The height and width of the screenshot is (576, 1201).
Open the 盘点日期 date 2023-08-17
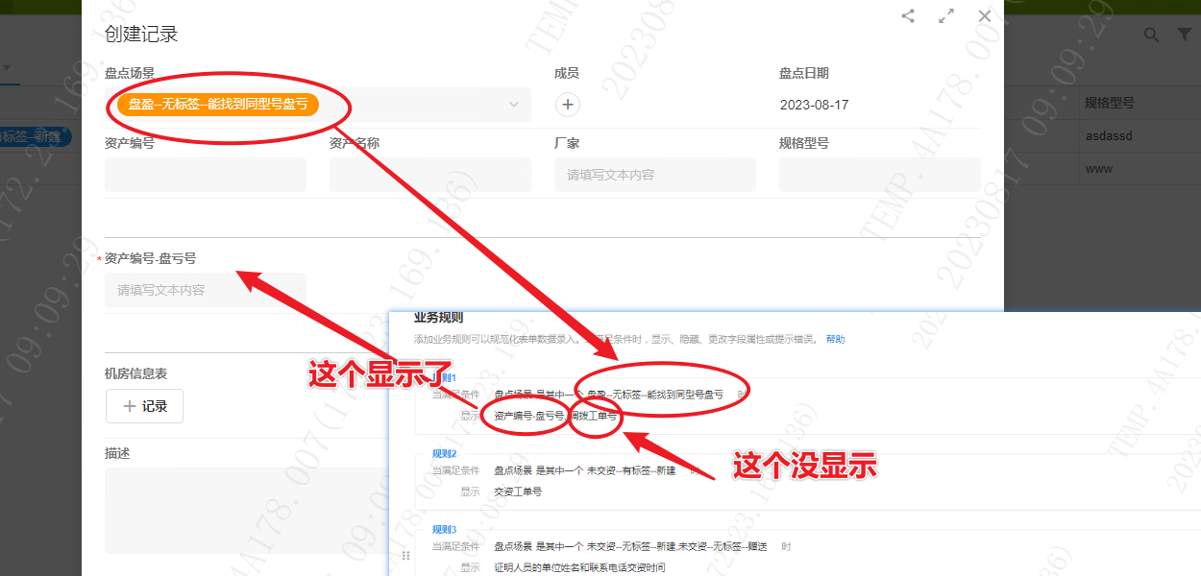815,105
